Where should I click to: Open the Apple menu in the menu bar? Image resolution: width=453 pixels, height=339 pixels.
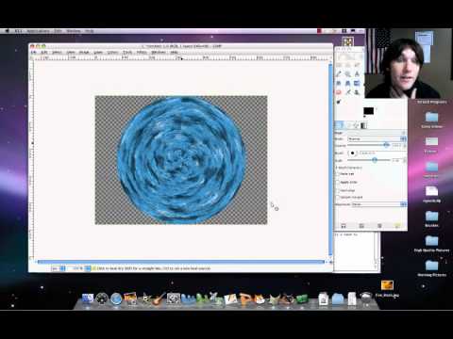pyautogui.click(x=7, y=31)
